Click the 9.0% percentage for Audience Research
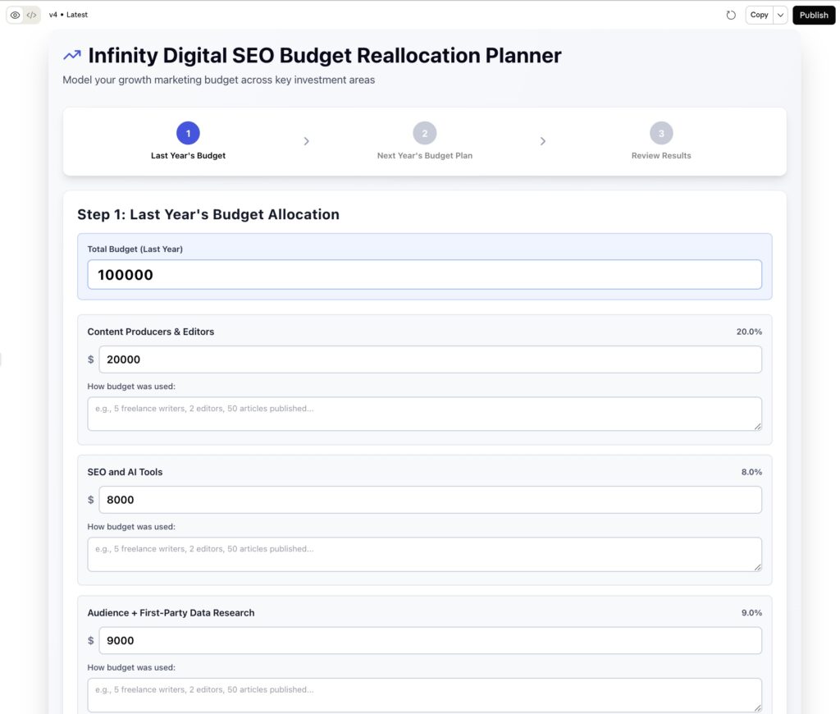This screenshot has height=714, width=840. click(x=751, y=613)
